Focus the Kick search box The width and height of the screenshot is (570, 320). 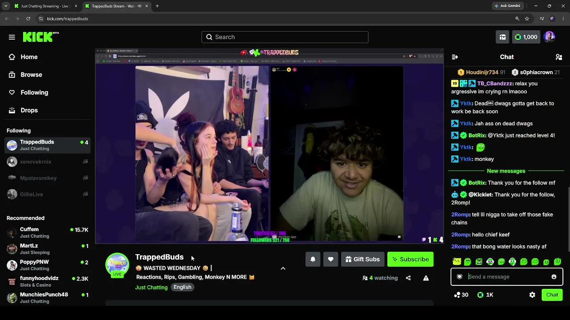coord(285,37)
